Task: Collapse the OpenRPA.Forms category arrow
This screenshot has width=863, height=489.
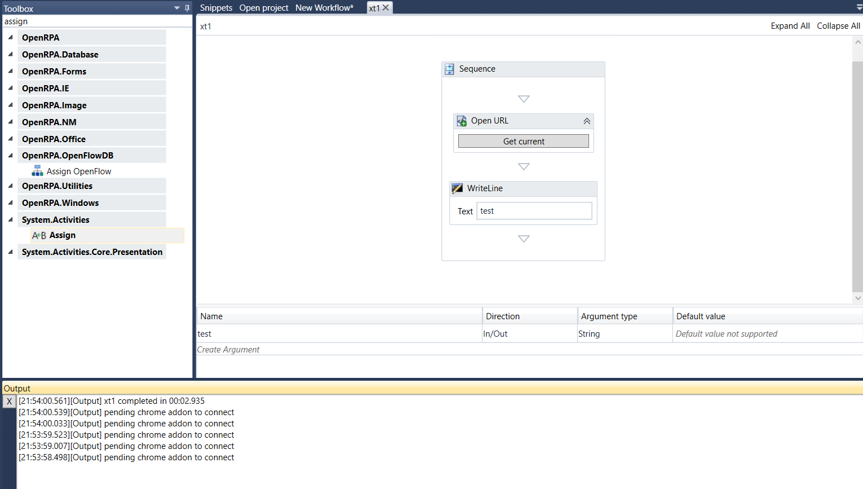Action: [x=10, y=71]
